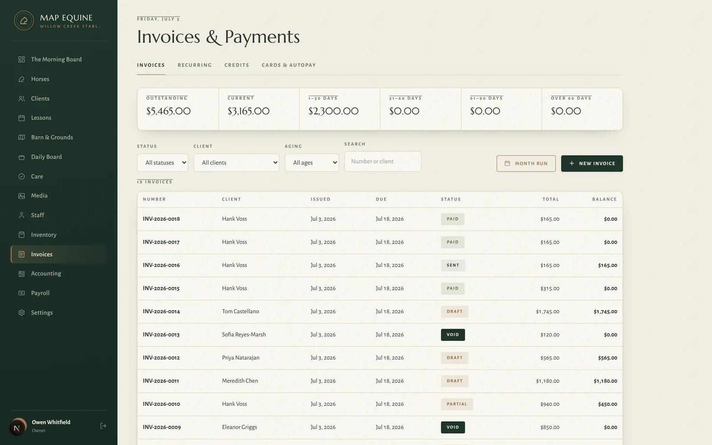Click the Outstanding $5,465.00 card
The image size is (712, 445).
pyautogui.click(x=178, y=109)
